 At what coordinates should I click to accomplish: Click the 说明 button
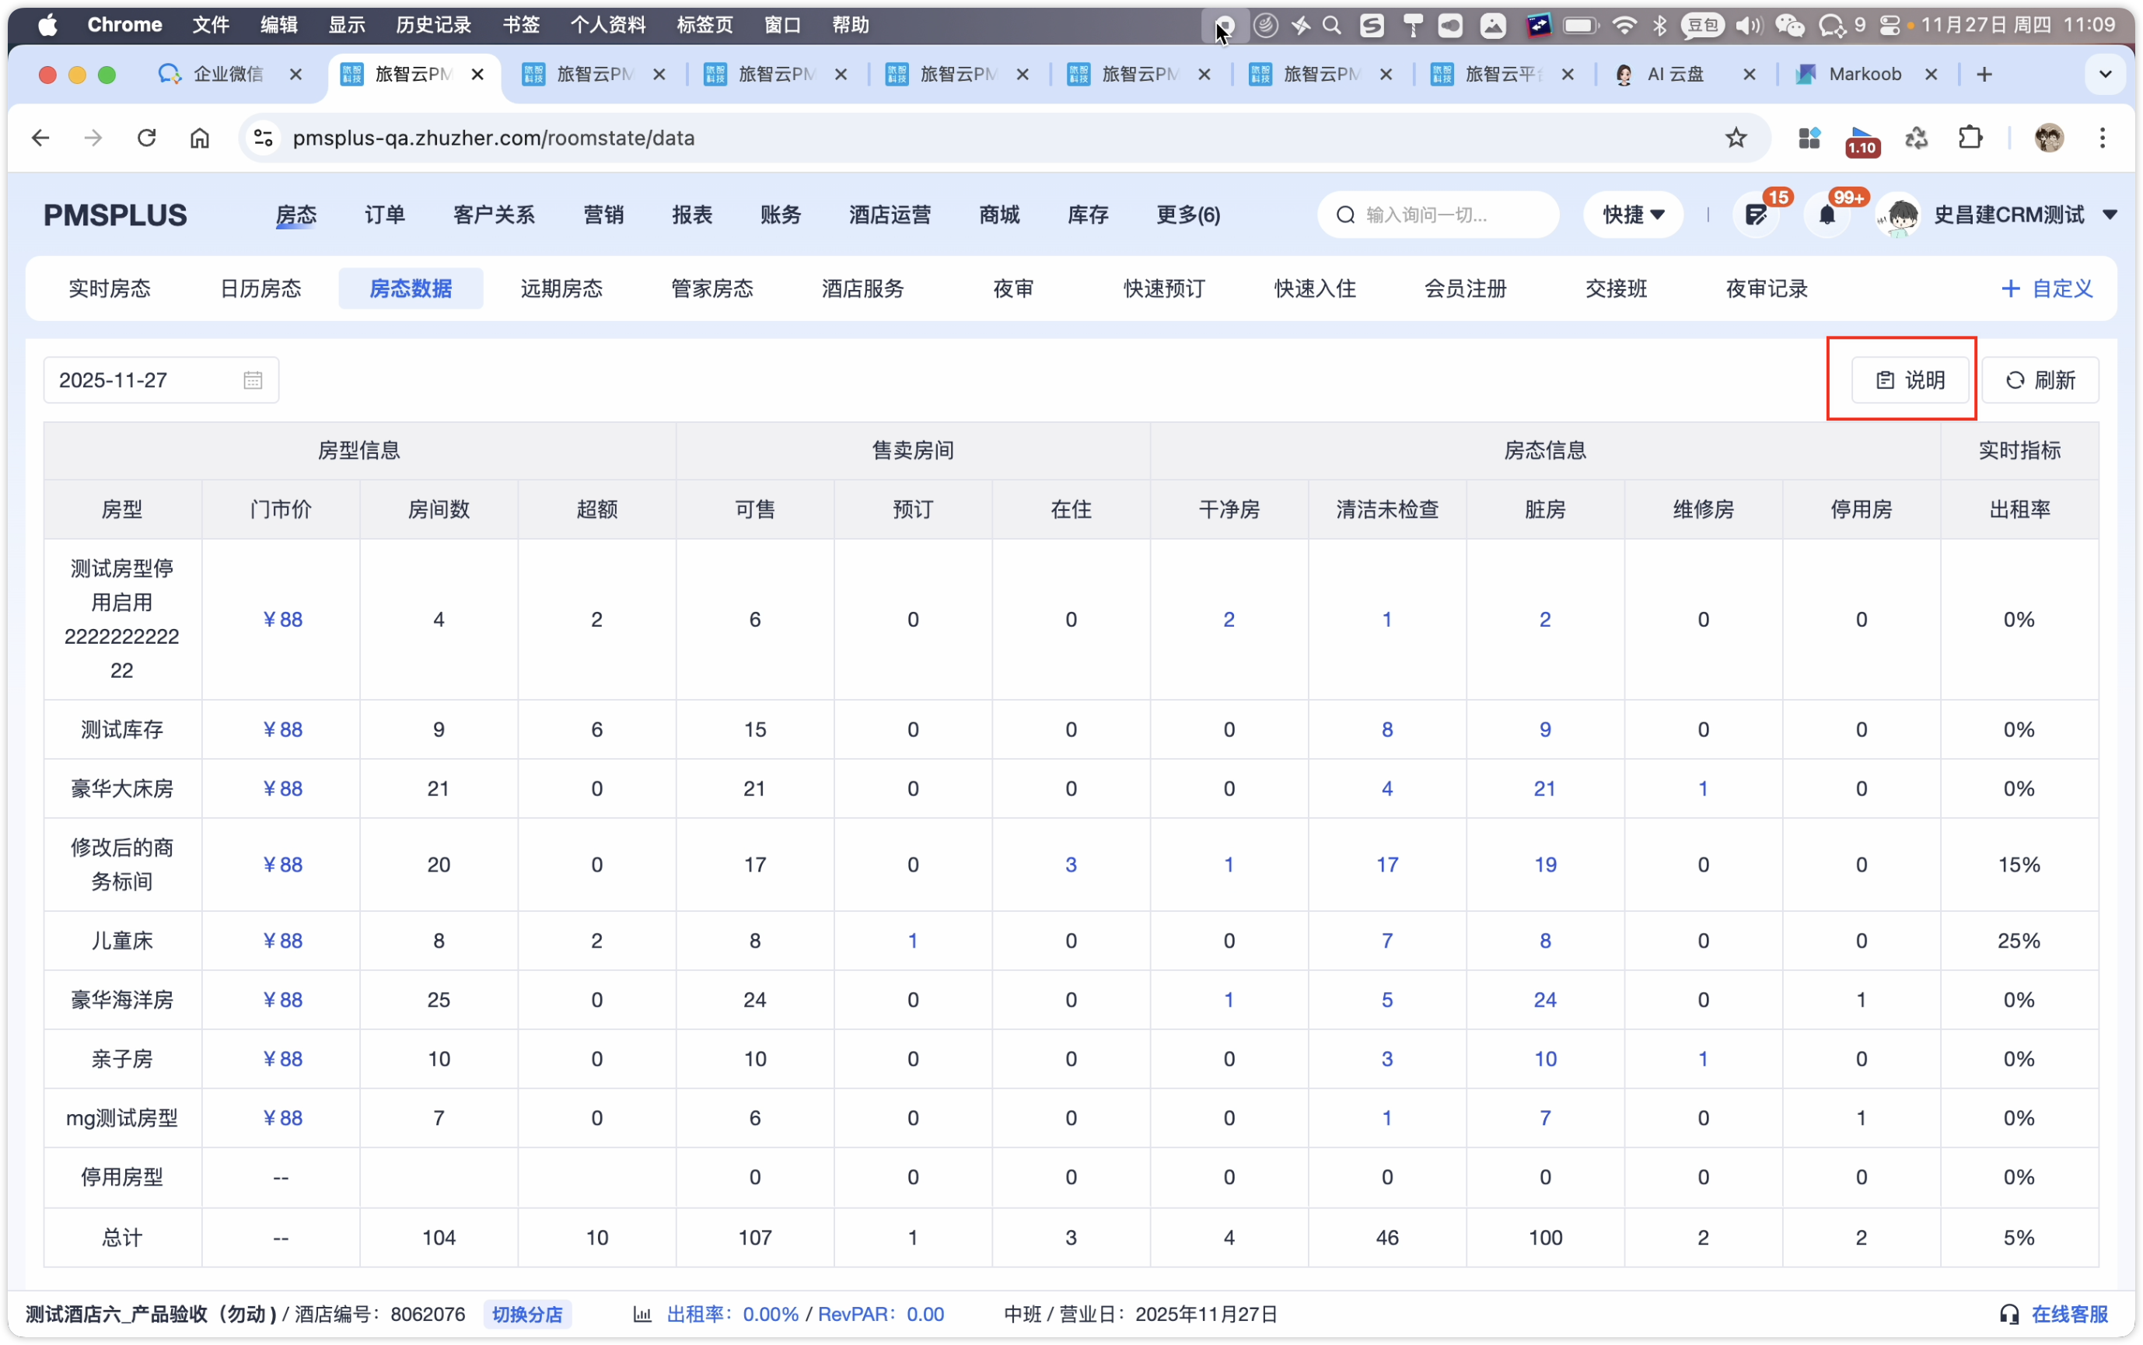pyautogui.click(x=1910, y=380)
